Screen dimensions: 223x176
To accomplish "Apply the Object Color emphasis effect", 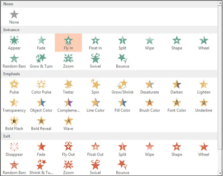I will (x=41, y=105).
